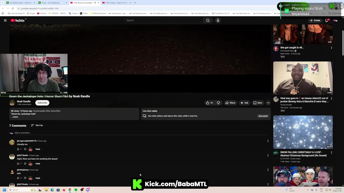The width and height of the screenshot is (344, 193).
Task: Open Snow Falling Christmas loop thumbnail
Action: click(303, 132)
